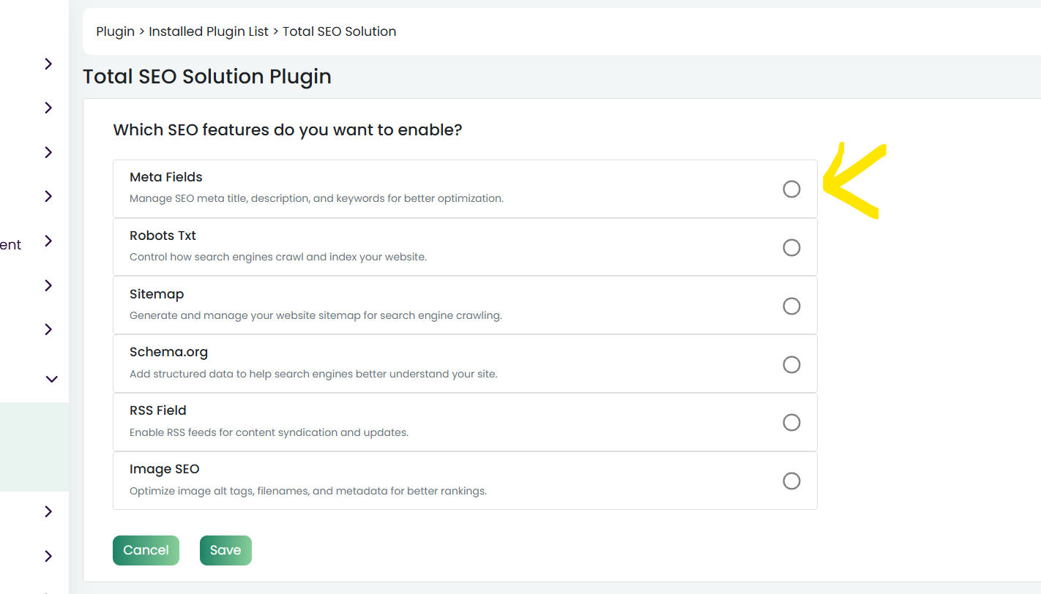Click the Cancel button
The width and height of the screenshot is (1041, 594).
point(146,551)
